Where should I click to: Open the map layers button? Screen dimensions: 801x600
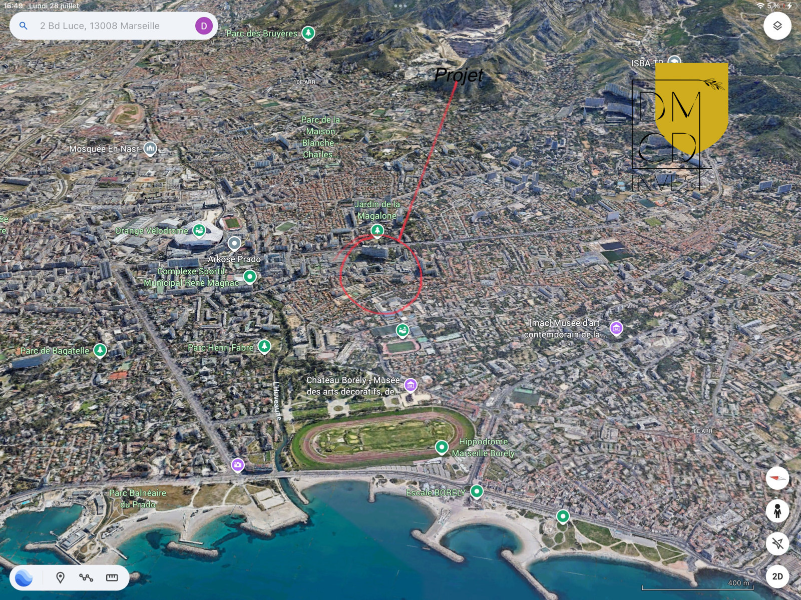[x=777, y=26]
